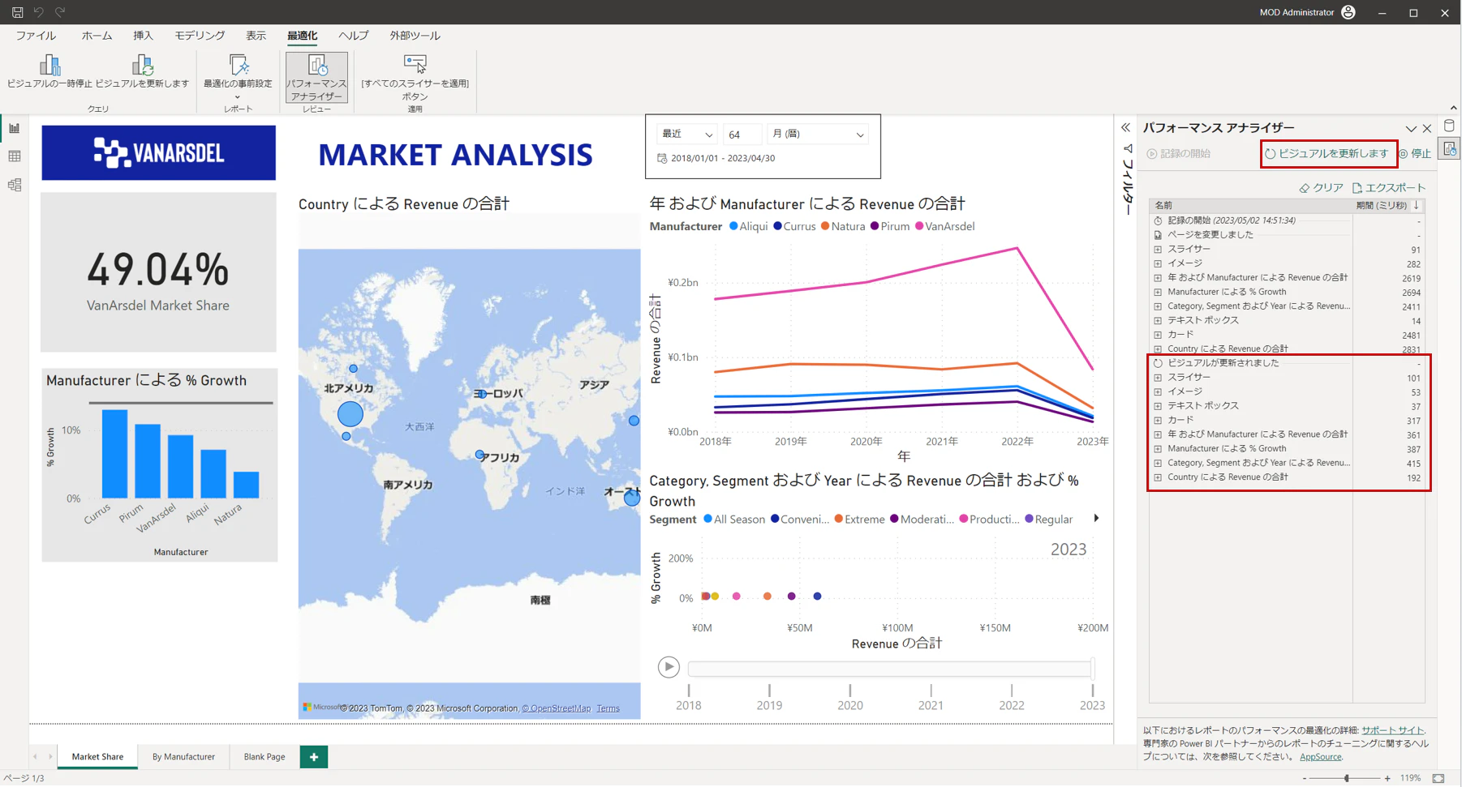The width and height of the screenshot is (1462, 787).
Task: Expand the スライサー row showing 91 ms
Action: pos(1158,250)
